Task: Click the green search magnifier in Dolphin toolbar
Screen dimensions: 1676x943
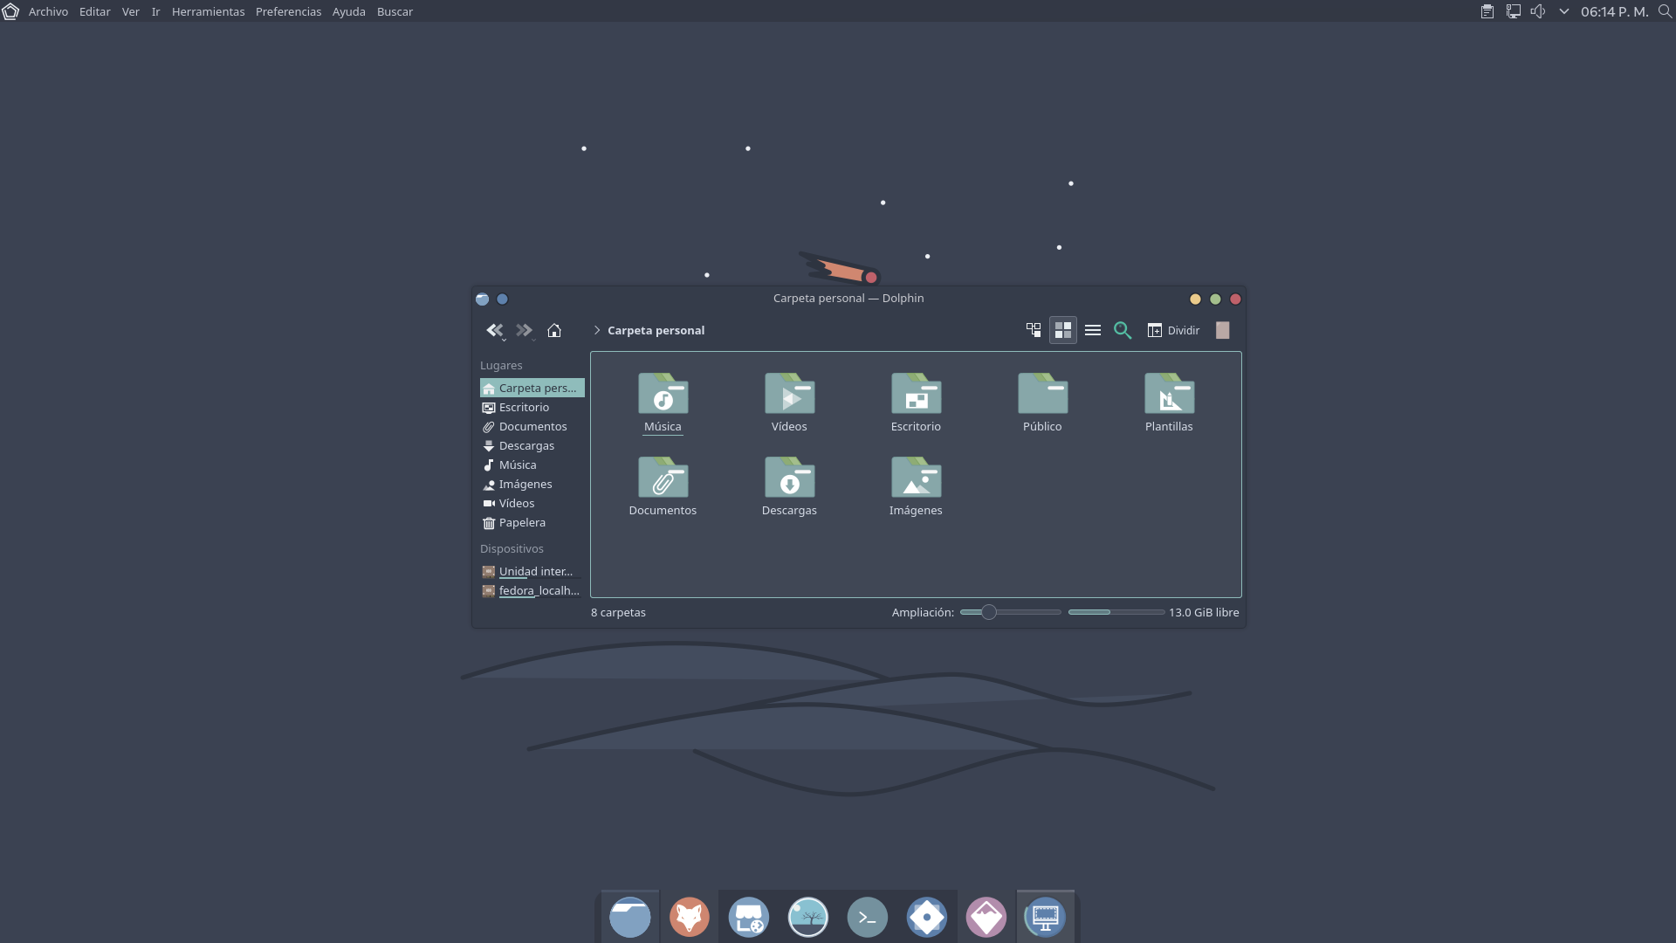Action: [1123, 330]
